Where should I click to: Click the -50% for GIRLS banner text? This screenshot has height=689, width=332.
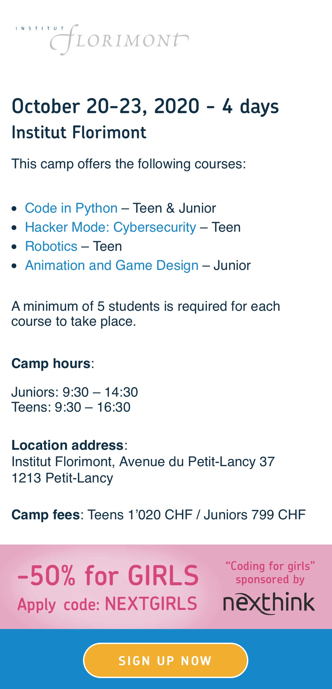coord(108,575)
